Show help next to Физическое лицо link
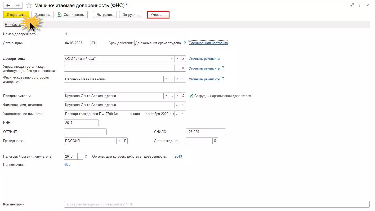375x211 pixels. [x=223, y=79]
